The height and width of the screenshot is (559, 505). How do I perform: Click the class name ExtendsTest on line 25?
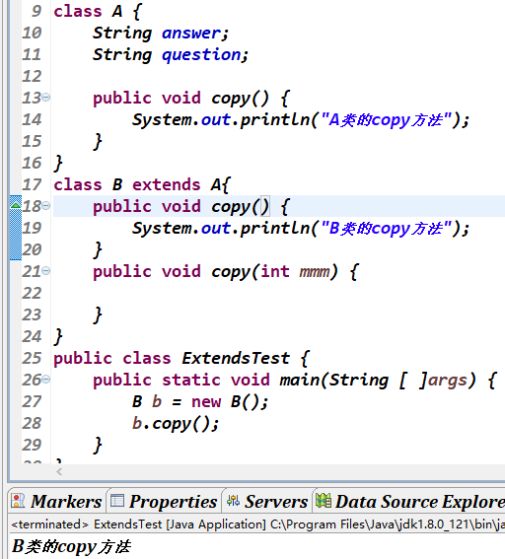click(x=236, y=358)
